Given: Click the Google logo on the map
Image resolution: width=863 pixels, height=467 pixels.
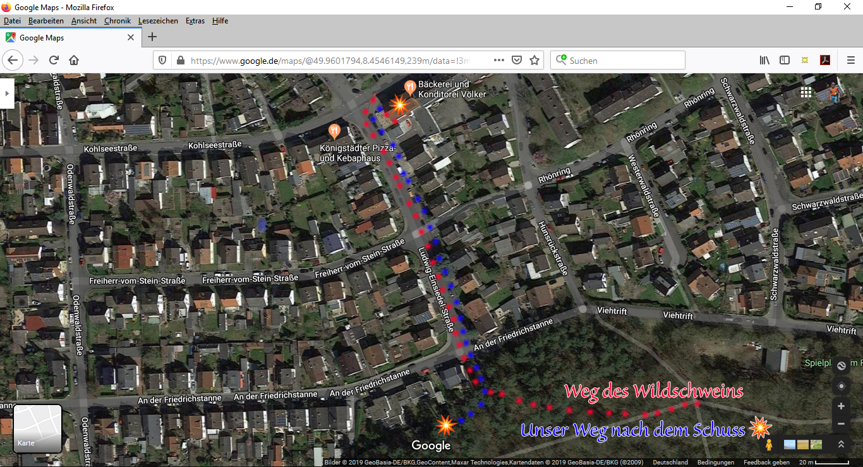Looking at the screenshot, I should tap(431, 446).
